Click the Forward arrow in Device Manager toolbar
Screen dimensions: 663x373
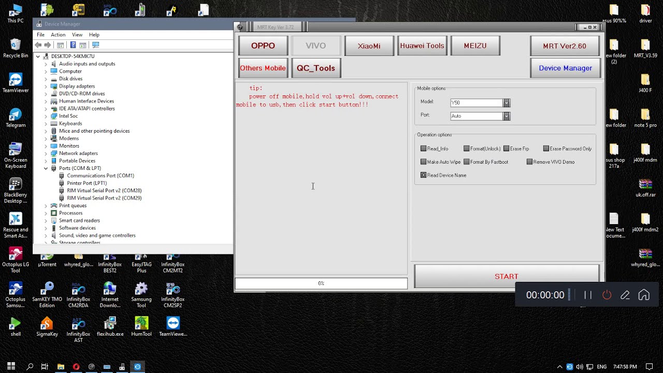pos(48,45)
